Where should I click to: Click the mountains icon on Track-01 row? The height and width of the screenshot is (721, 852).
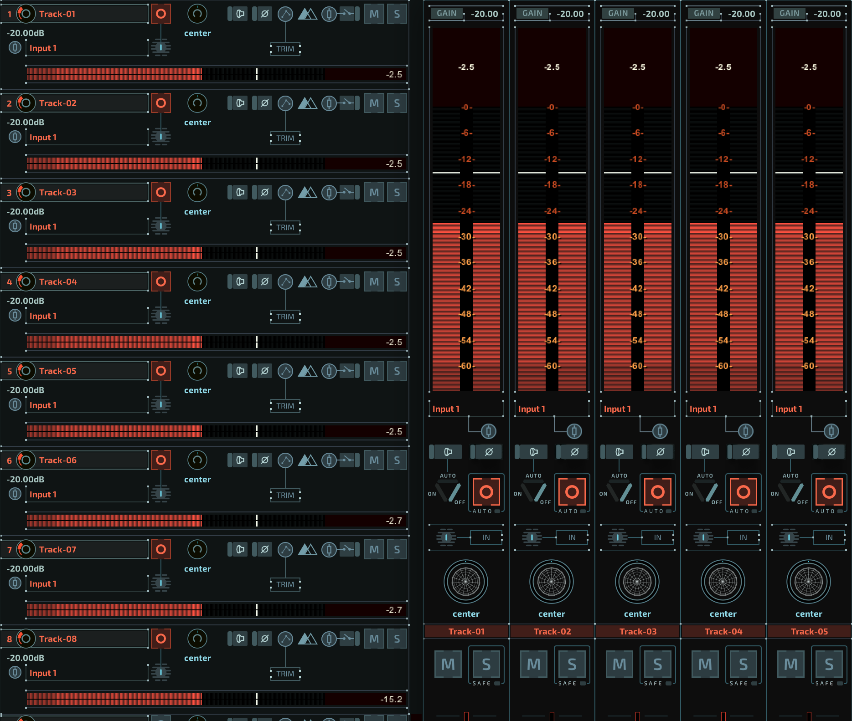307,14
